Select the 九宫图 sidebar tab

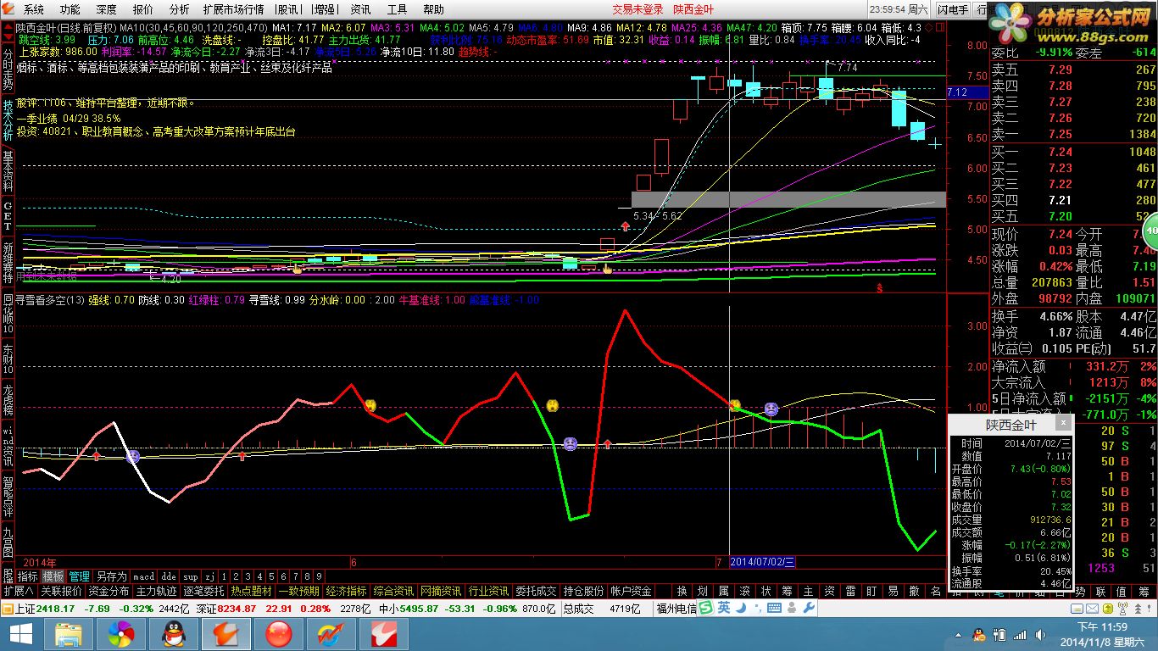8,542
